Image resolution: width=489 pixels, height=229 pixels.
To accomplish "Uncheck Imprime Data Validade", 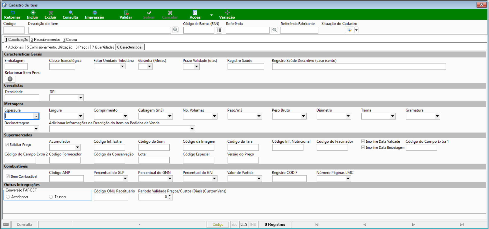I will (x=363, y=141).
